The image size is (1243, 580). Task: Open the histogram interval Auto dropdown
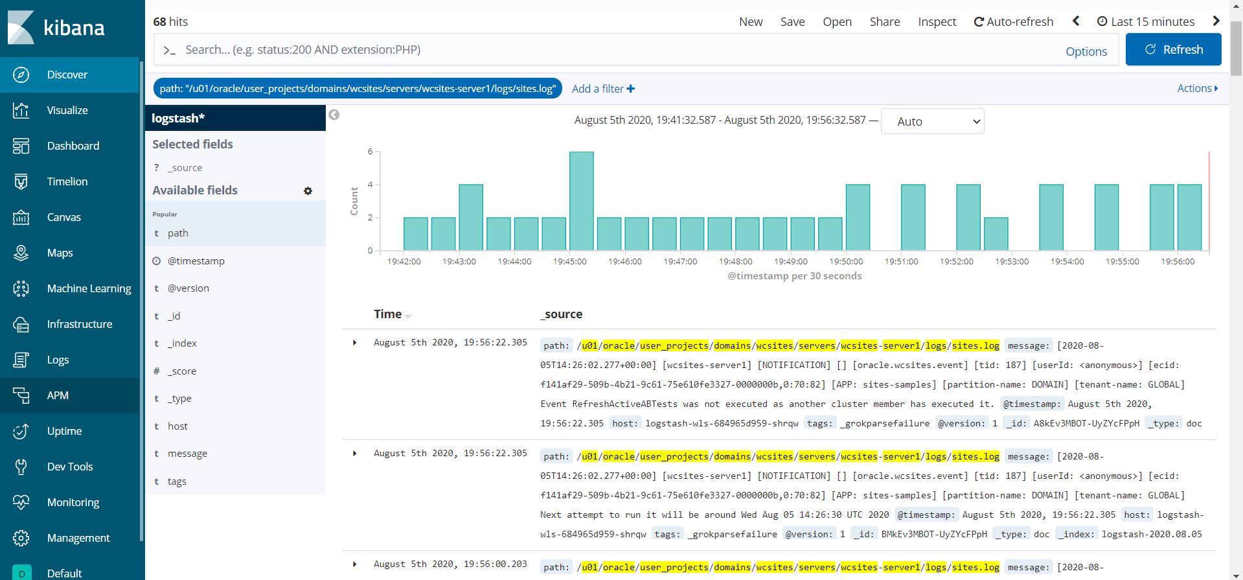tap(932, 121)
